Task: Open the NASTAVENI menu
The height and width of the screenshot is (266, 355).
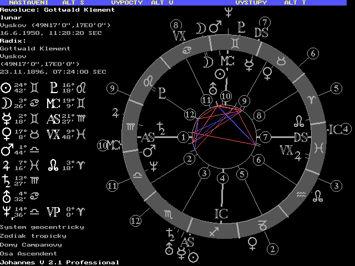Action: click(x=27, y=3)
